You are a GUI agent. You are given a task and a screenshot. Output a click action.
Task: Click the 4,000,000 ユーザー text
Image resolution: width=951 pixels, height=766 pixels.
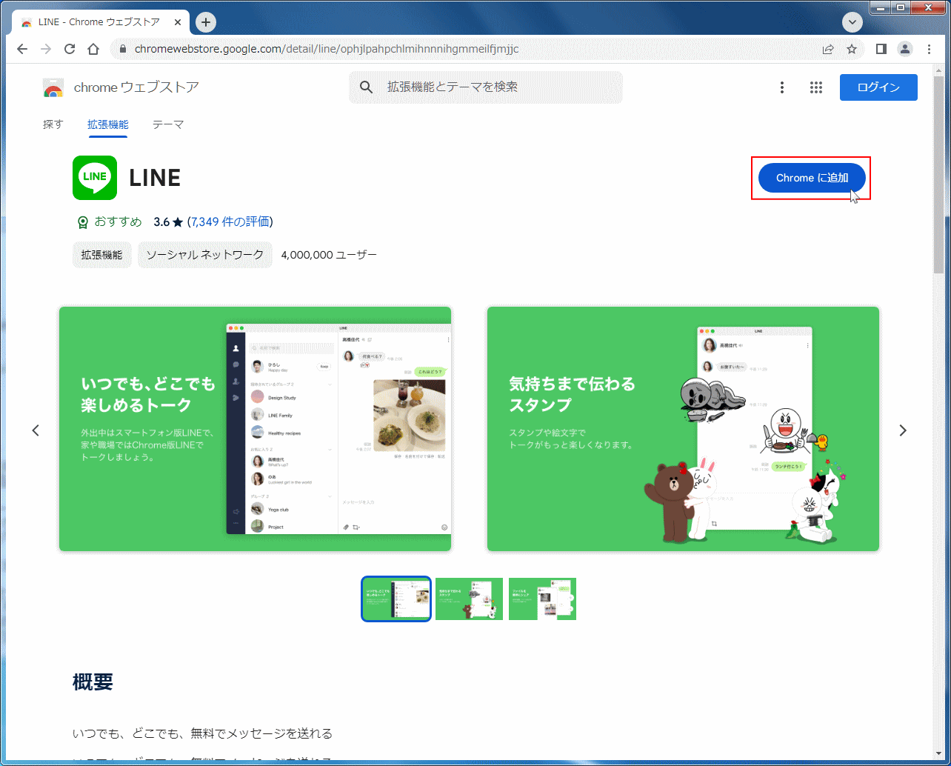329,255
